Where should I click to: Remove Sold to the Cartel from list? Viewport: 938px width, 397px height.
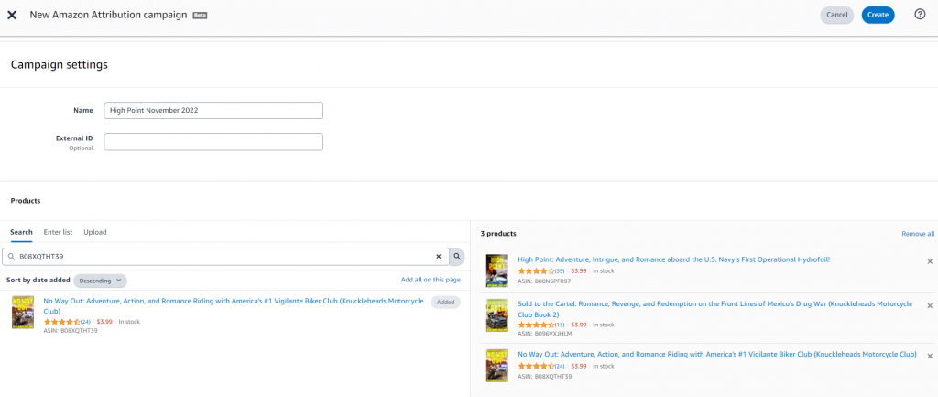[930, 306]
